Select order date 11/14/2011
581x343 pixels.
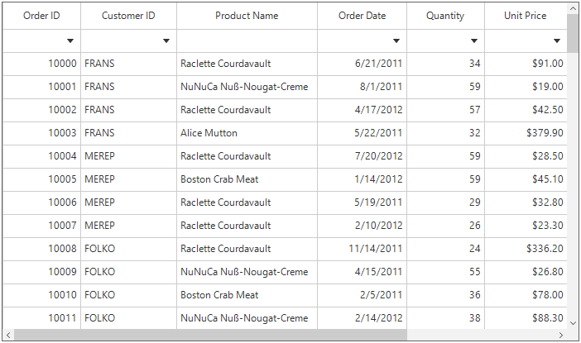click(x=362, y=249)
